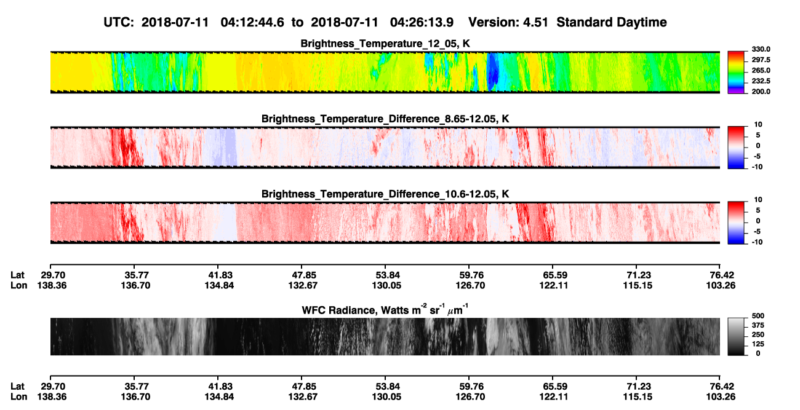Click the 232.5 colorbar tick label
Screen dimensions: 800x410
click(x=761, y=81)
